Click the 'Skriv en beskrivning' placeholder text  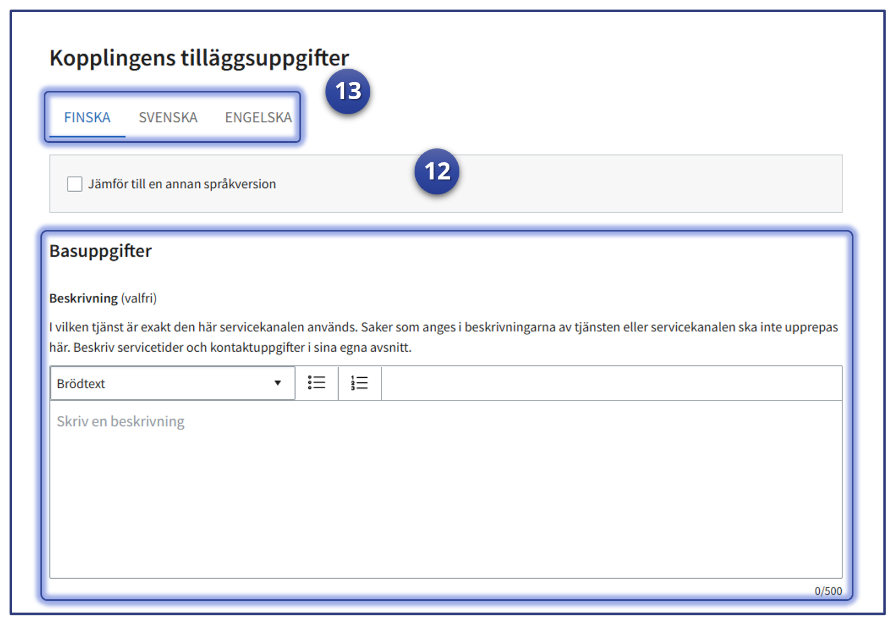point(121,421)
